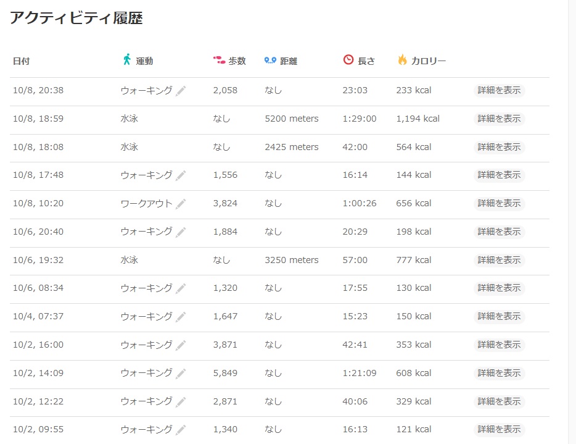View details of the 10/6 19:32 swim
The height and width of the screenshot is (444, 576).
click(x=500, y=260)
